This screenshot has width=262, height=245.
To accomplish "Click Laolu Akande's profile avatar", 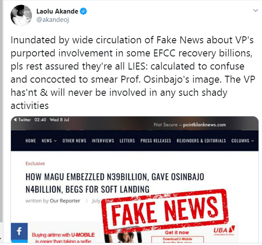I will (x=21, y=16).
